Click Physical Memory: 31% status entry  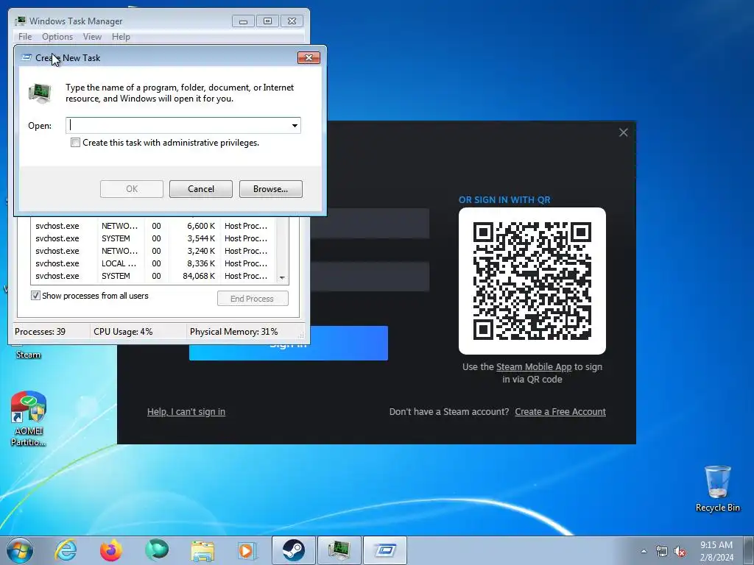[233, 332]
